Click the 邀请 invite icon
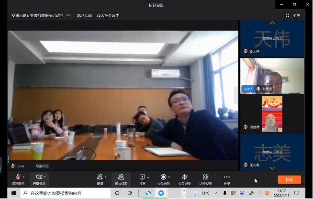Viewport: 313px width, 199px height. (100, 177)
